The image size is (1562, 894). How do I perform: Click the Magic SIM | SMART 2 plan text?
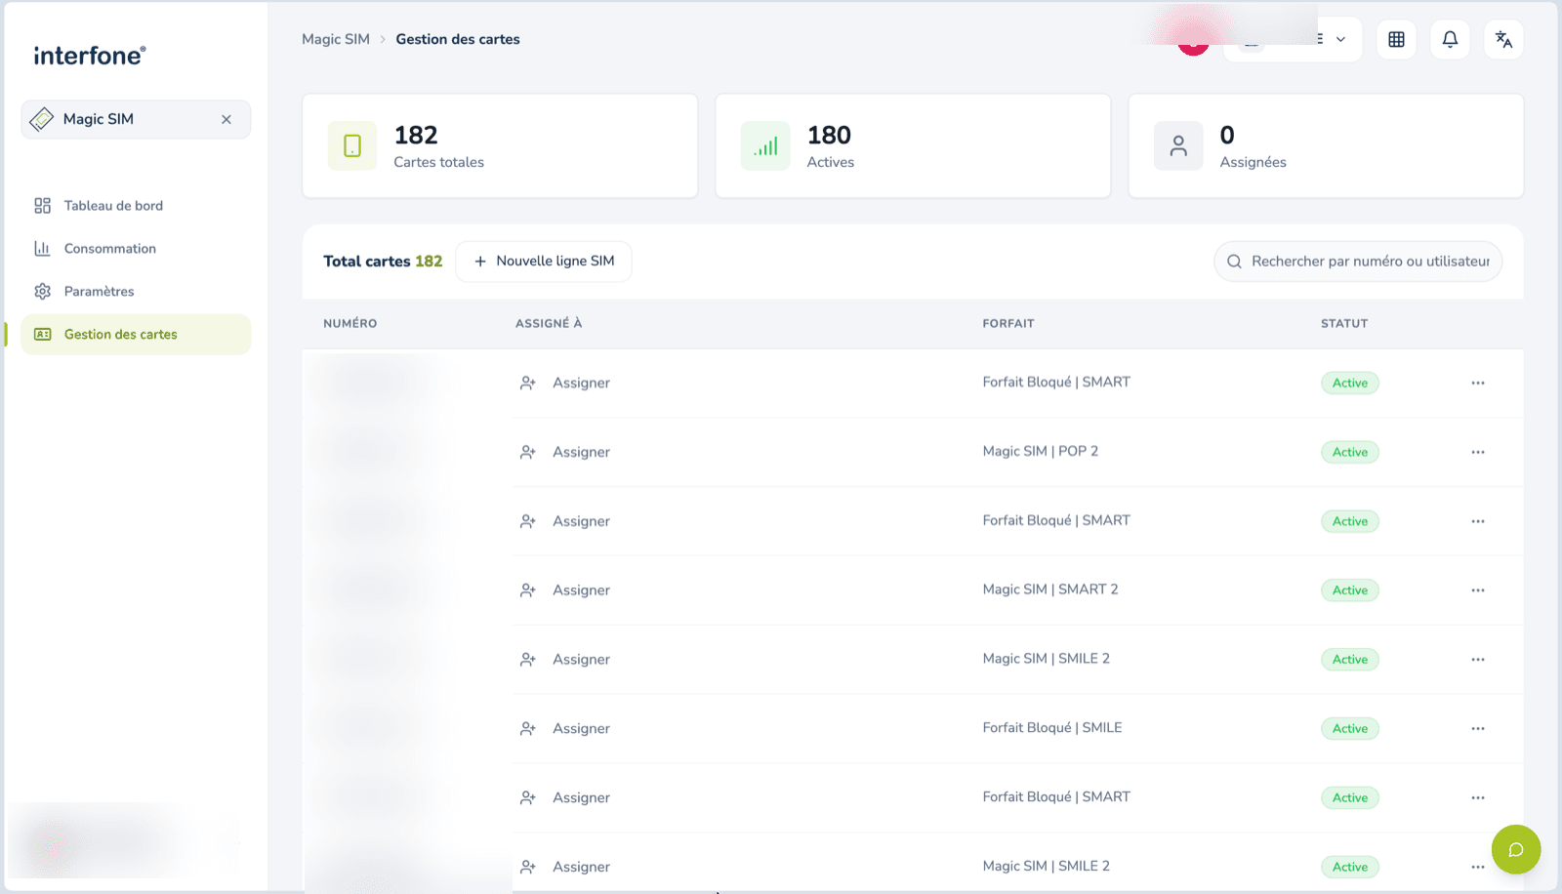click(1050, 589)
